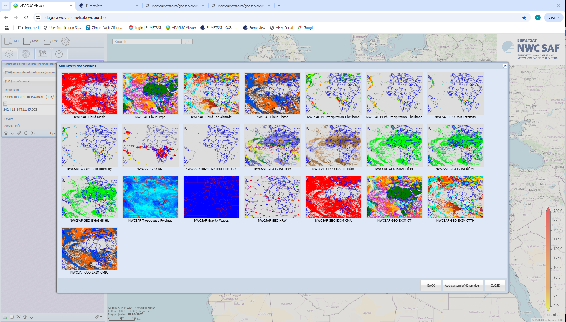Click add new layer icon in bottom toolbar
The width and height of the screenshot is (566, 322).
pyautogui.click(x=5, y=317)
